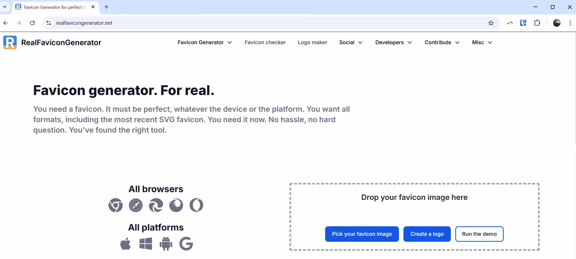The width and height of the screenshot is (576, 259).
Task: Click the Firefox browser icon
Action: click(176, 205)
